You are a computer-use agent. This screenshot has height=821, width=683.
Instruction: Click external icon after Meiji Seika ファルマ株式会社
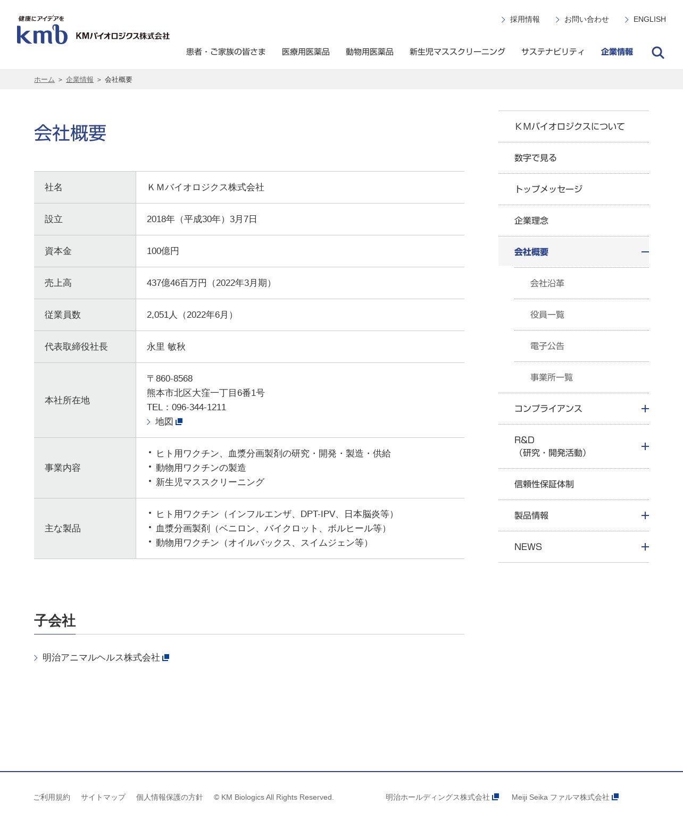point(615,797)
